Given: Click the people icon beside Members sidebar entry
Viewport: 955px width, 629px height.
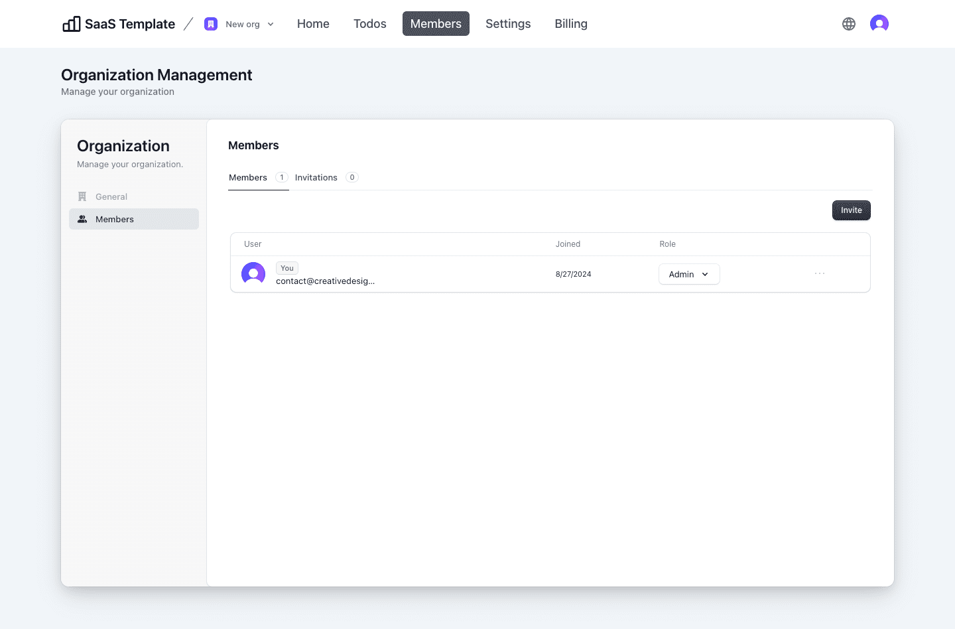Looking at the screenshot, I should coord(82,218).
